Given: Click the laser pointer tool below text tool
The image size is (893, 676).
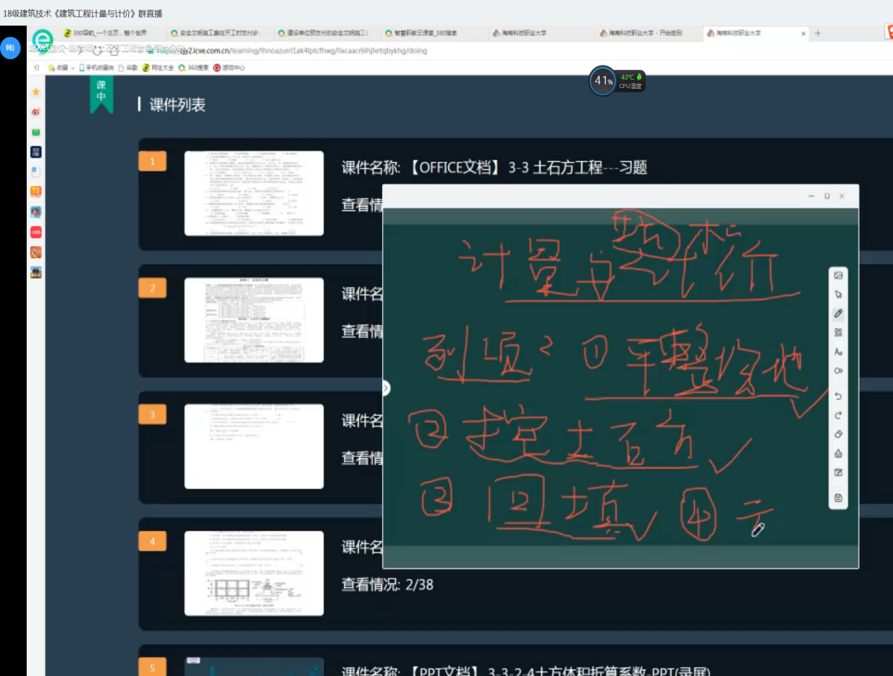Looking at the screenshot, I should (838, 371).
